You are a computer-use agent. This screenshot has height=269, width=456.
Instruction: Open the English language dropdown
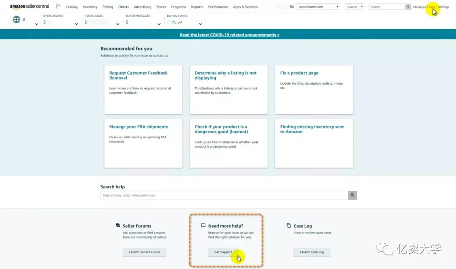355,7
